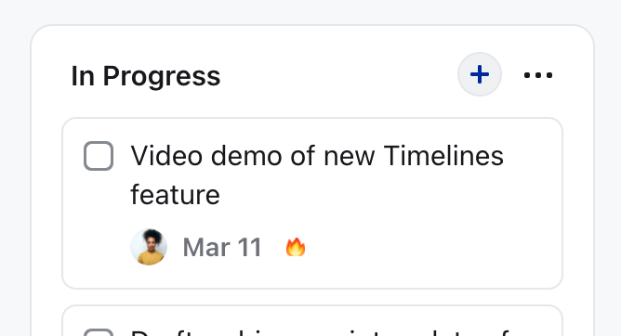Click the gray page background above the column
621x336 pixels.
(x=310, y=11)
